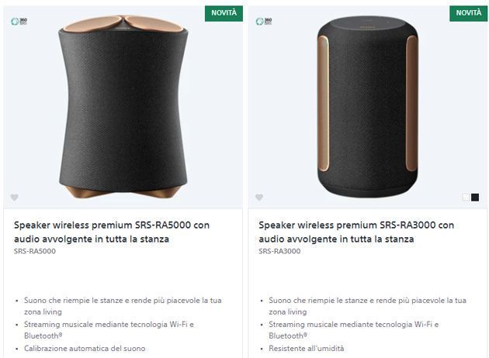Open the SRS-RA5000 speaker product image

point(124,108)
